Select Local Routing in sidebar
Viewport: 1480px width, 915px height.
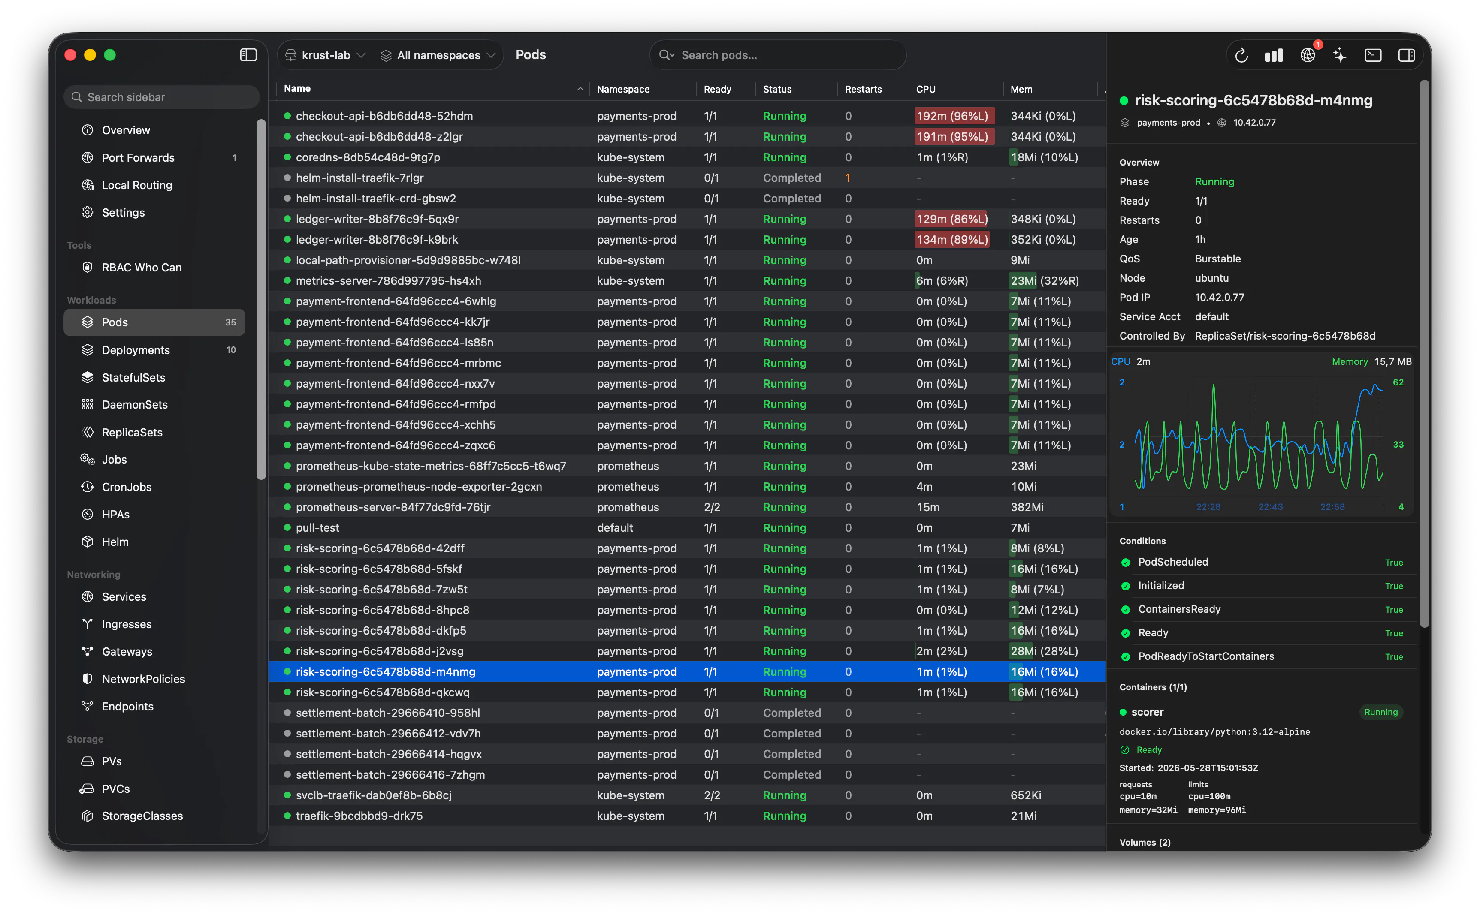point(154,185)
